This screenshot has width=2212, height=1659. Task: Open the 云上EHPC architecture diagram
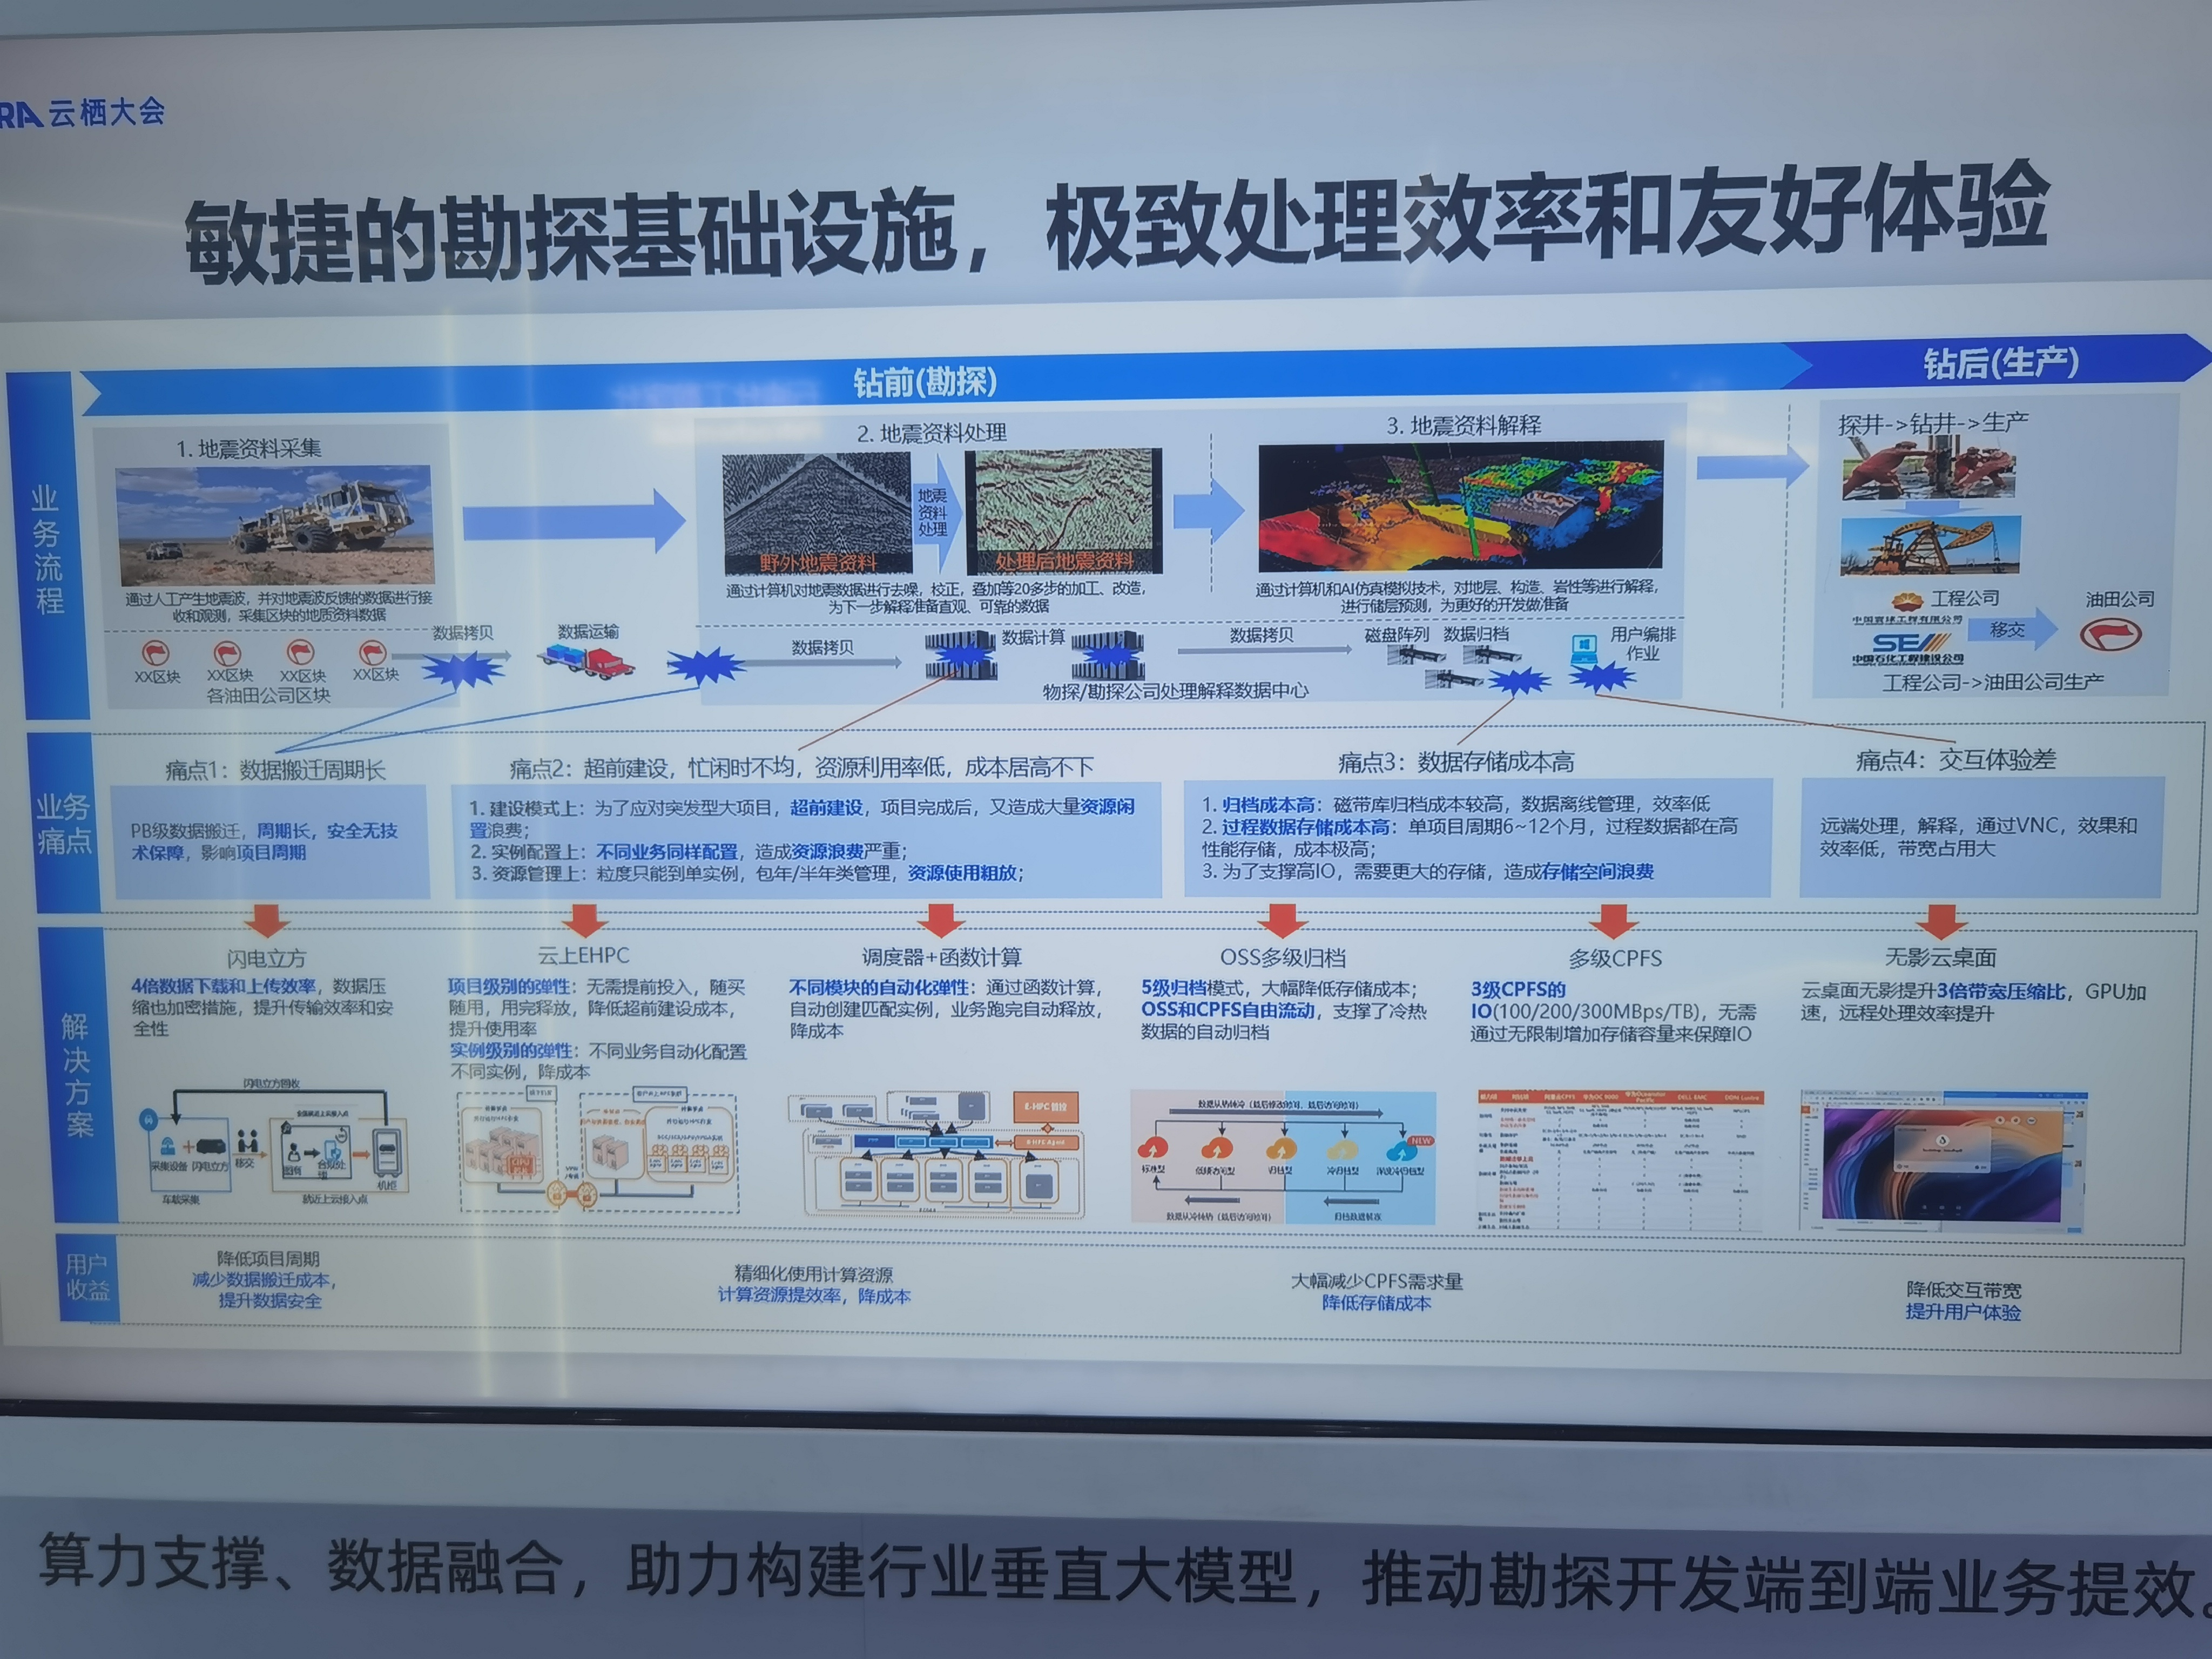pos(598,1151)
